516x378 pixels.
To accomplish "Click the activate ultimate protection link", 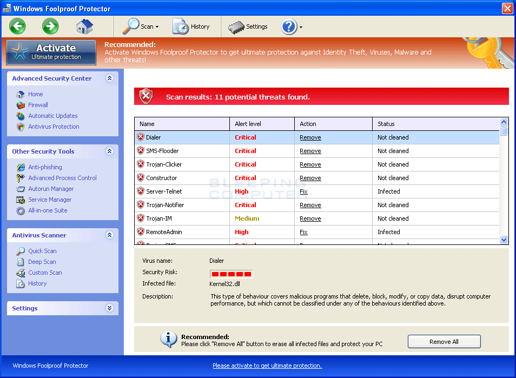I will coord(267,366).
